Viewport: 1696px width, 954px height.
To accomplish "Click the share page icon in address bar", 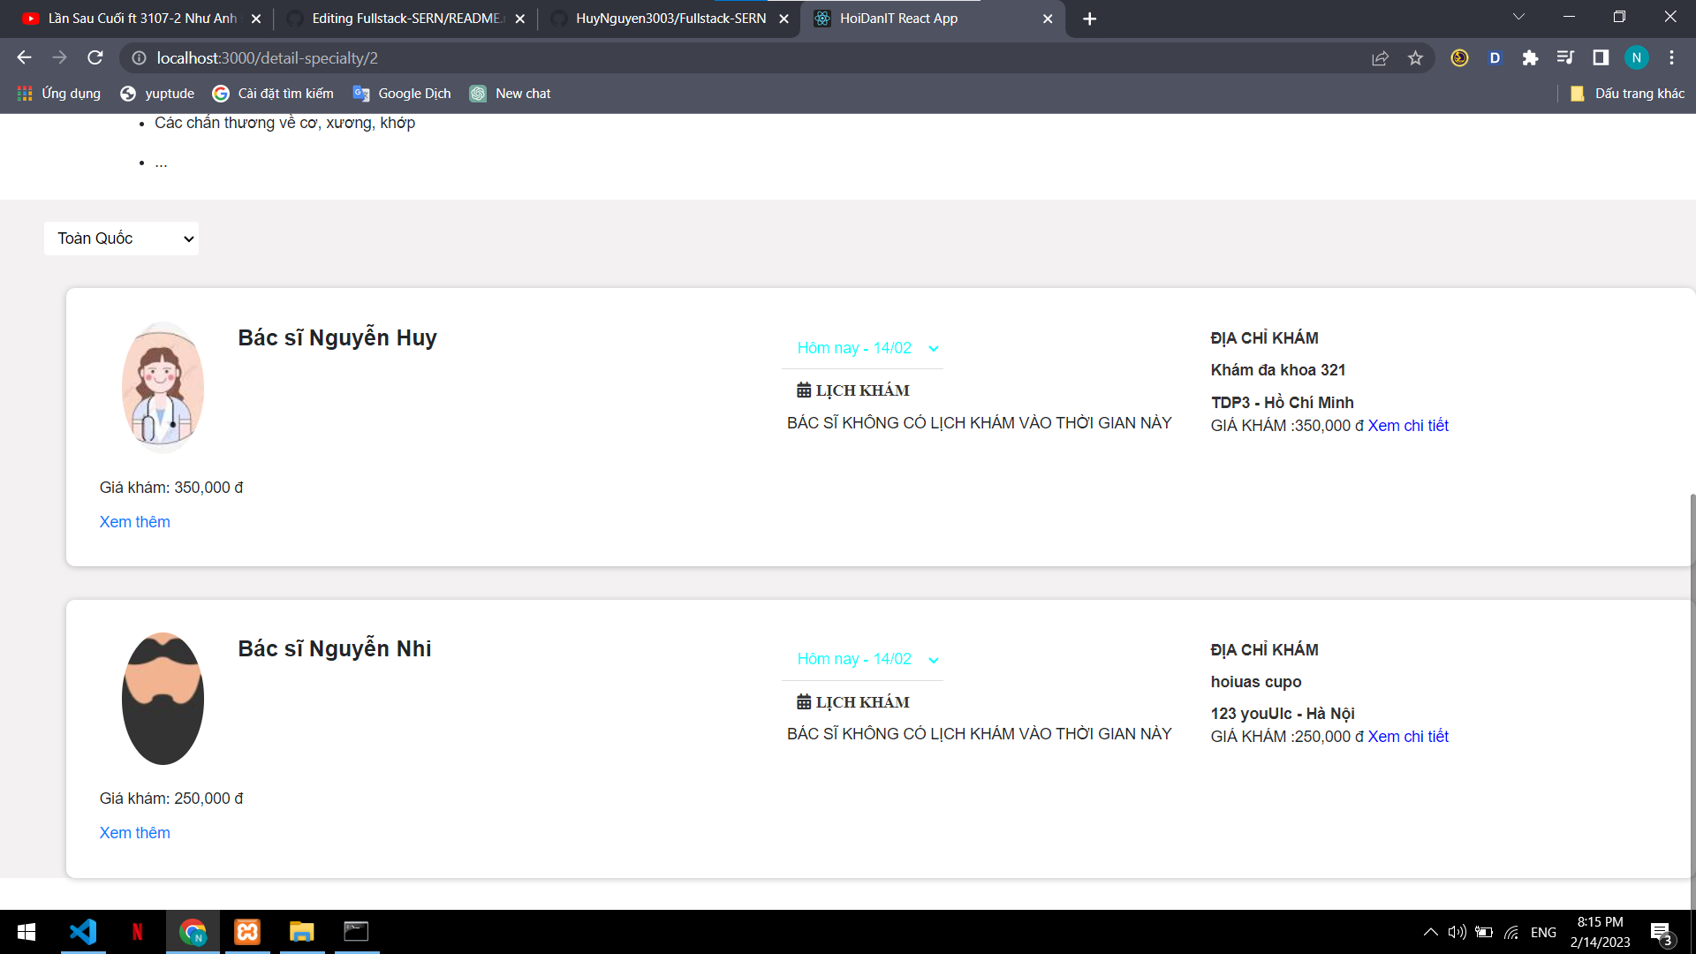I will 1380,57.
